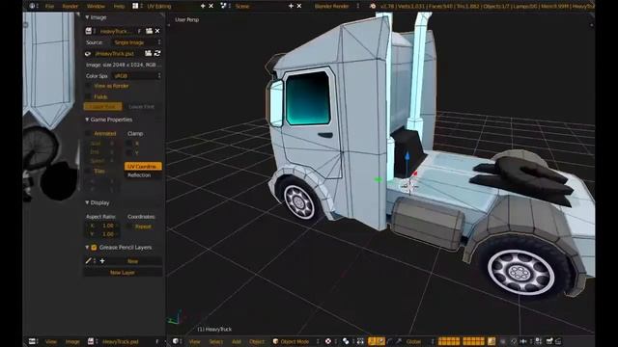Open the 3D viewport Select menu
This screenshot has height=347, width=618.
[x=216, y=341]
